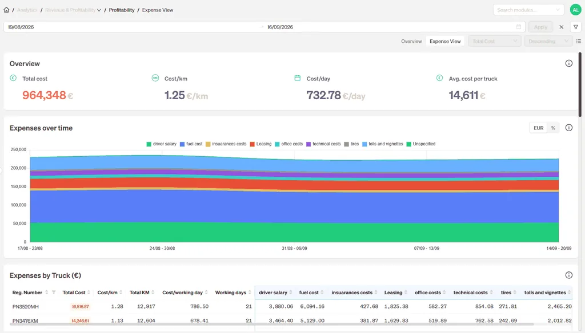Viewport: 585px width, 333px height.
Task: Toggle the tolls and vignettes legend series
Action: [382, 144]
